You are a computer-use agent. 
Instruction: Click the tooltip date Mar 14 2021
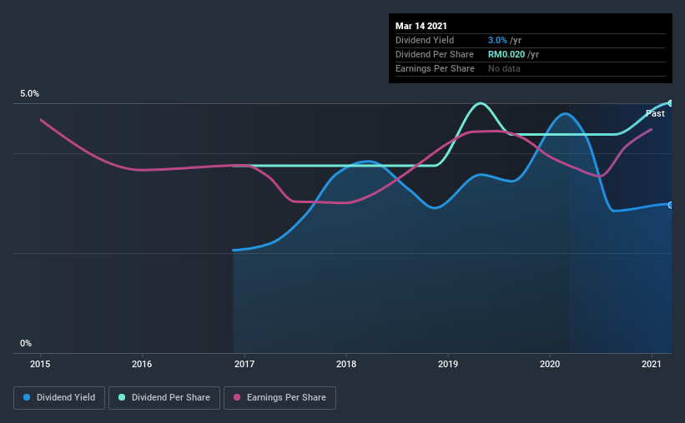421,26
